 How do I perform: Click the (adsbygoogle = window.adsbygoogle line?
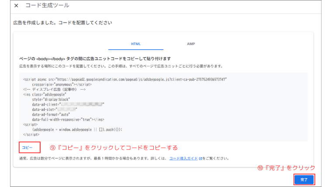pos(77,130)
